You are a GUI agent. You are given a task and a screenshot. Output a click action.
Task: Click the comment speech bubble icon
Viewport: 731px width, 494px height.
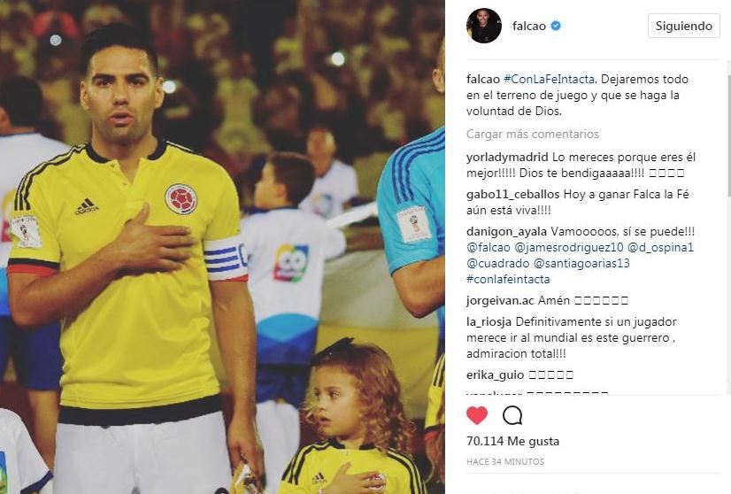point(512,414)
